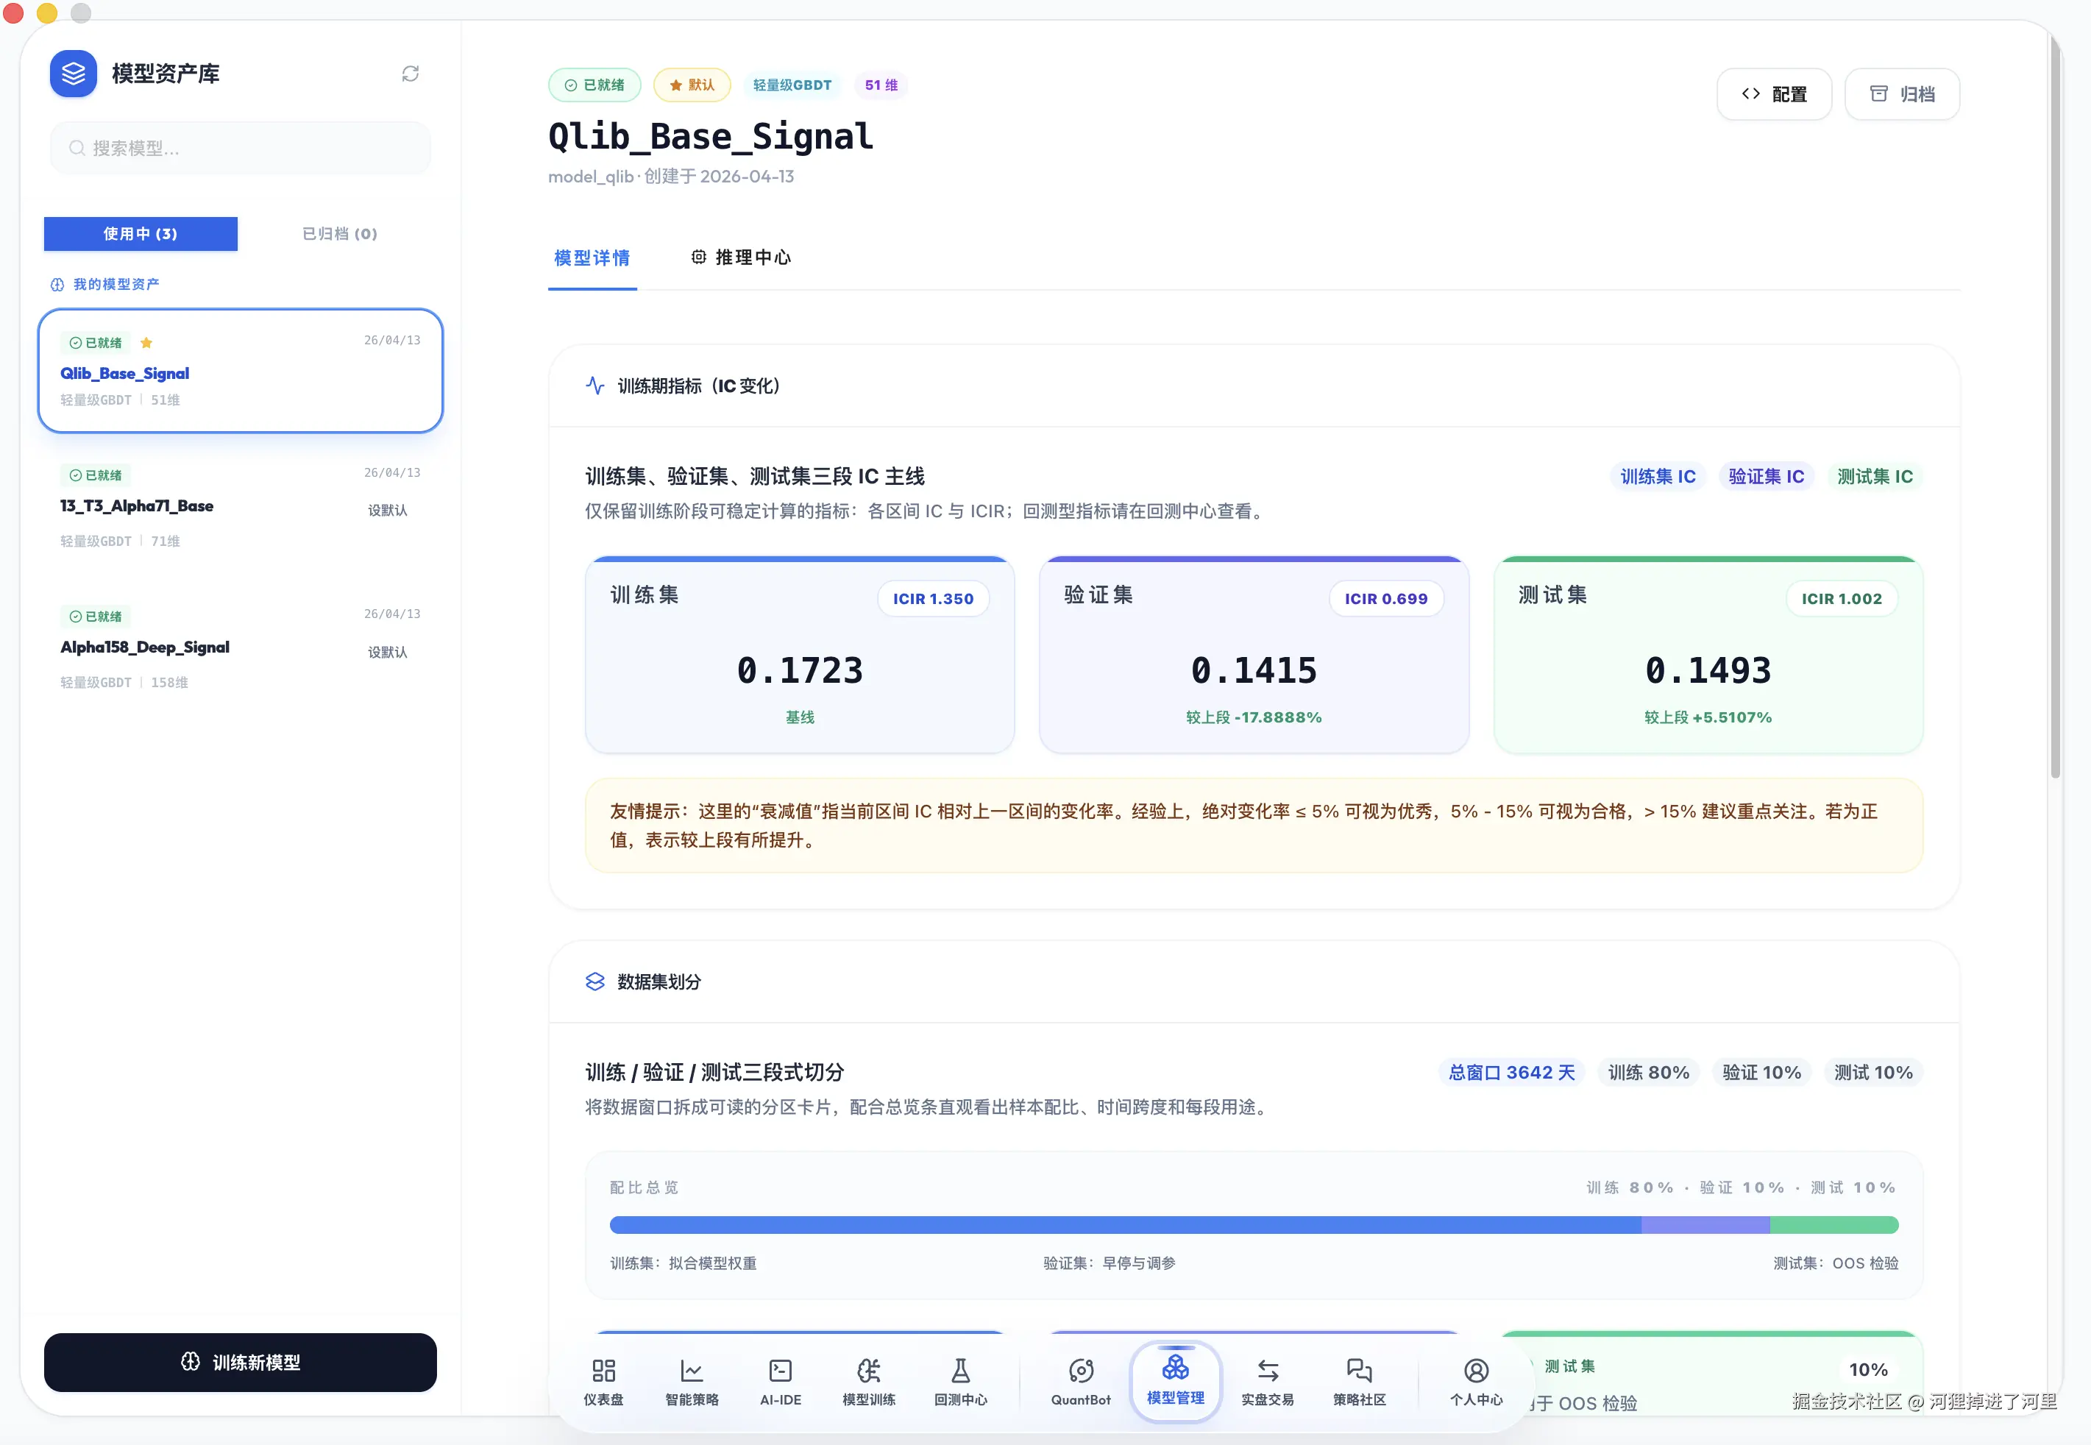Click the 搜索模型 search field
This screenshot has width=2091, height=1445.
pos(240,148)
